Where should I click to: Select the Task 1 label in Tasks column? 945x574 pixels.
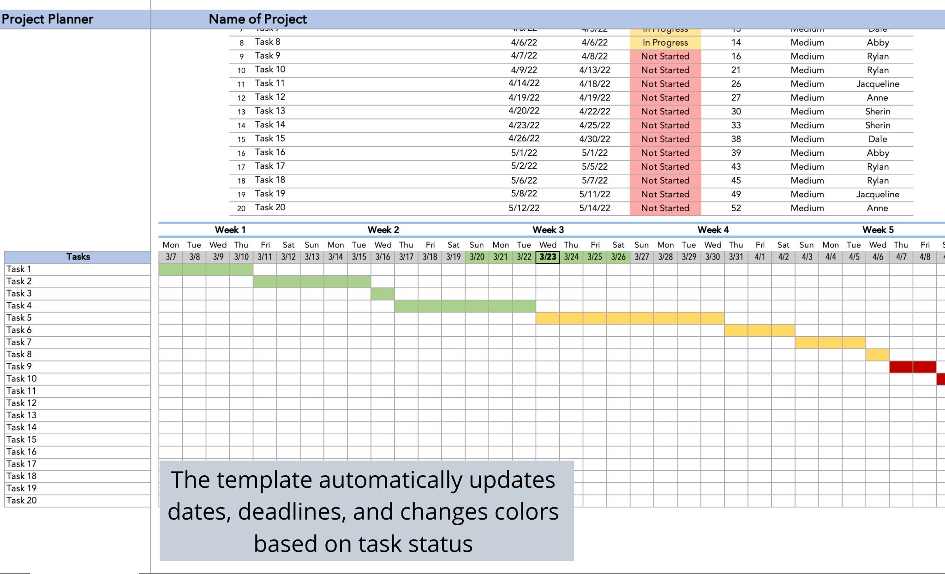pos(18,269)
